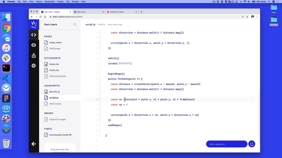Toggle Hide Warnings in editor toolbar
The image size is (282, 158).
(115, 25)
